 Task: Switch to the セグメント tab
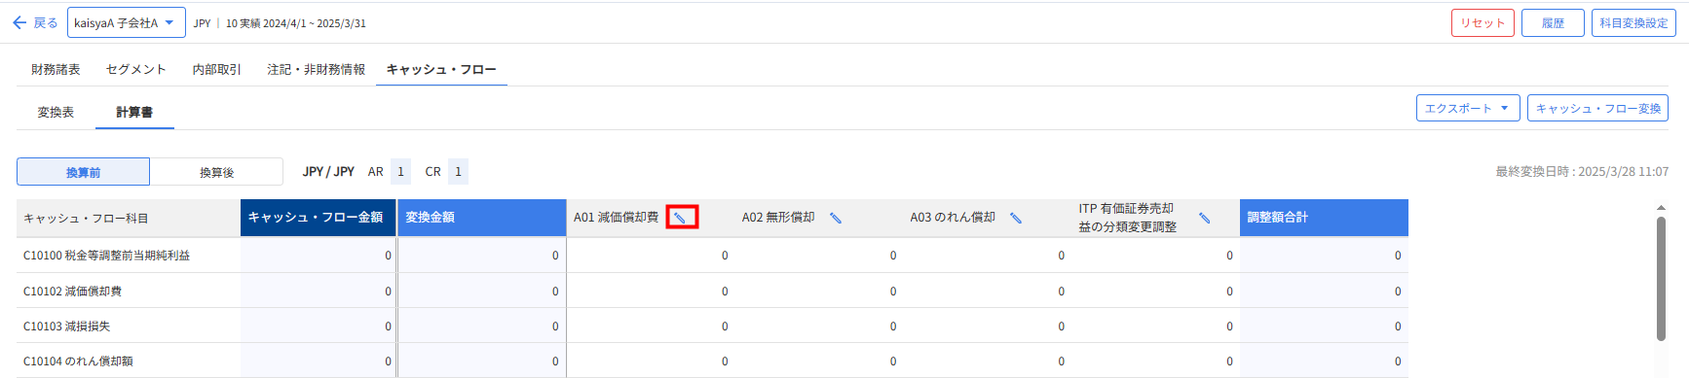coord(136,69)
